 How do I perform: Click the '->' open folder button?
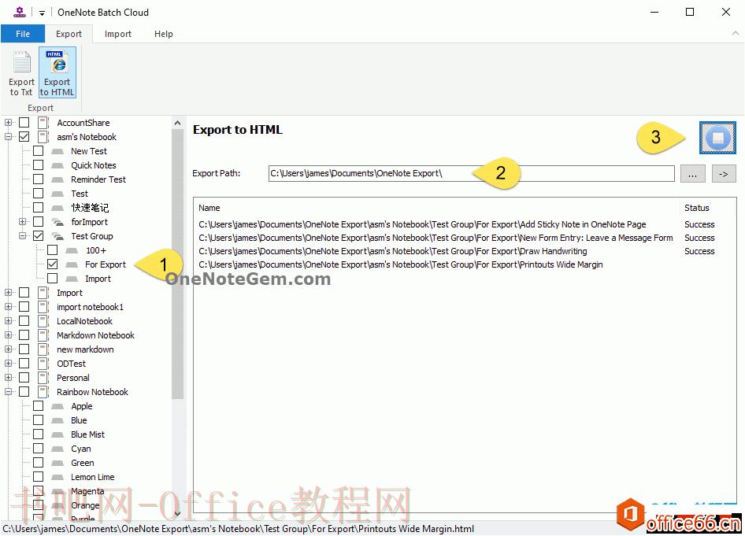[x=724, y=174]
